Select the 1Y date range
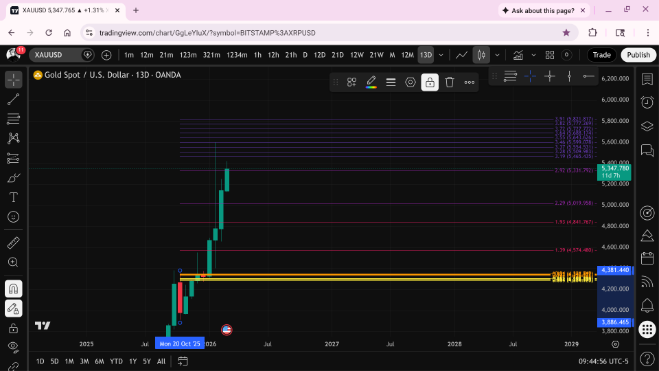Screen dimensions: 659x371 (x=132, y=361)
